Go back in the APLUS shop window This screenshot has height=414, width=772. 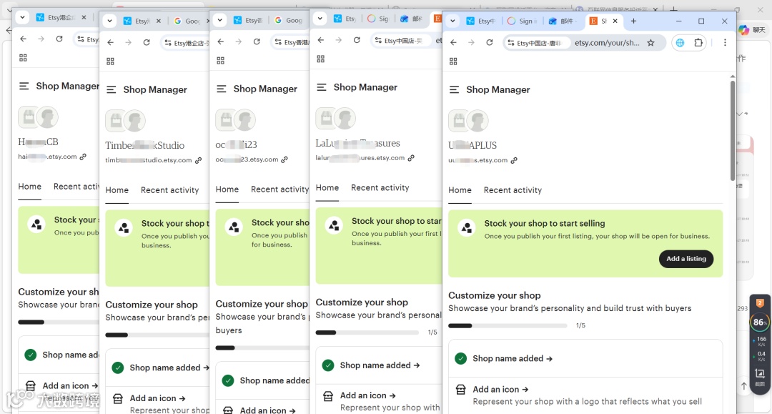click(x=453, y=43)
